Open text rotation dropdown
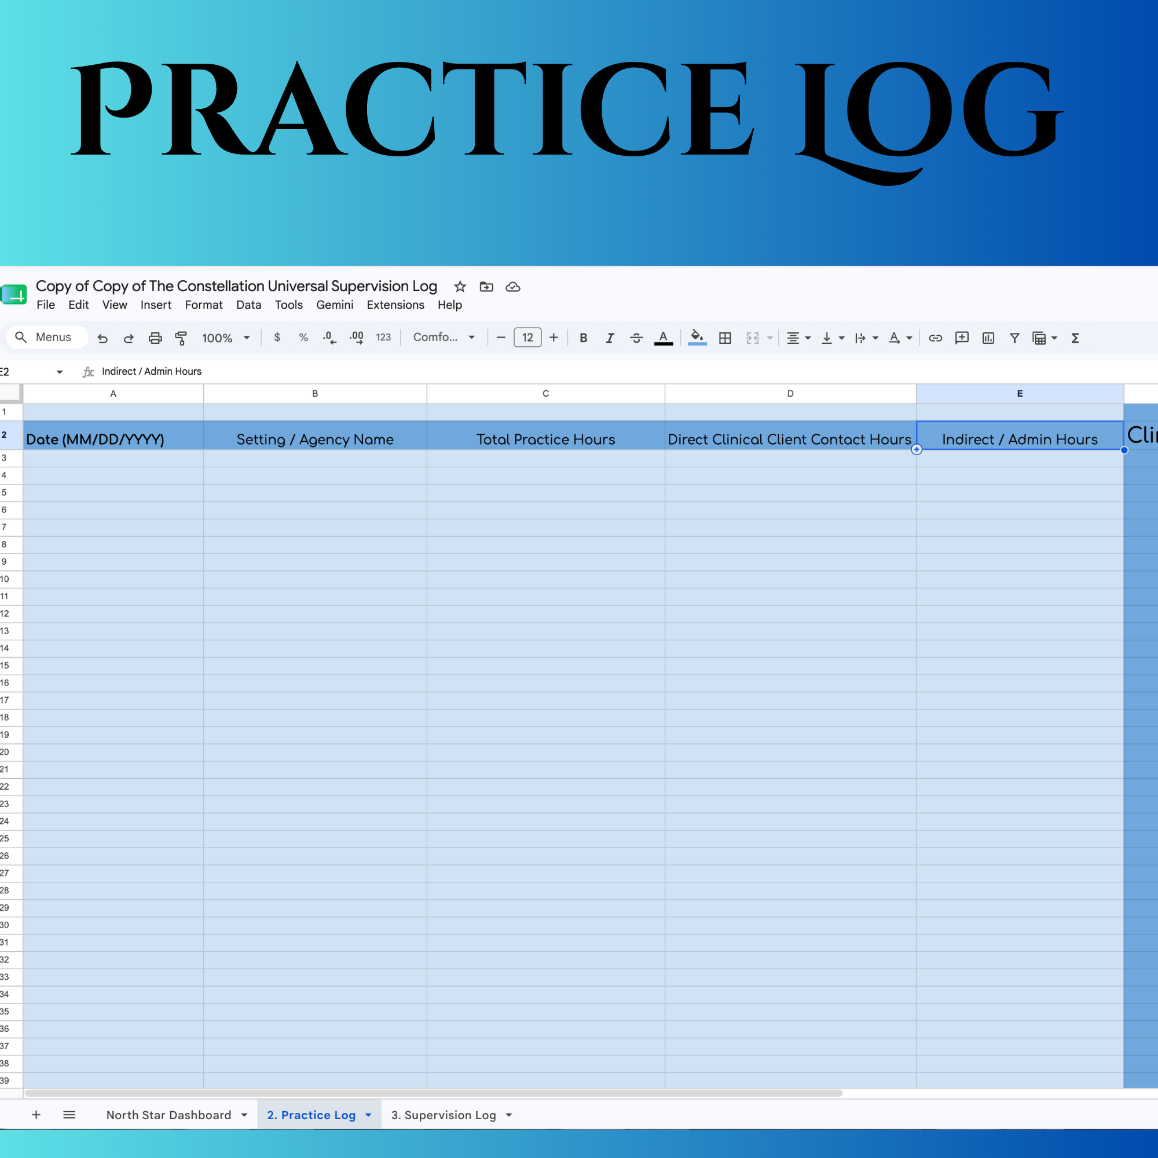The height and width of the screenshot is (1158, 1158). (900, 338)
